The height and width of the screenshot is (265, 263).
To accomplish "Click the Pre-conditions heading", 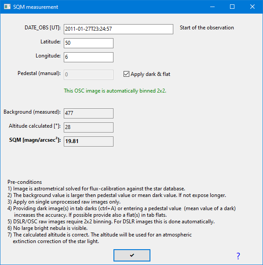I will coord(25,182).
